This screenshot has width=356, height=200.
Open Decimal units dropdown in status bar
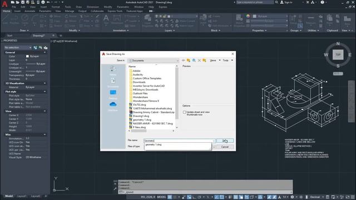coord(317,197)
